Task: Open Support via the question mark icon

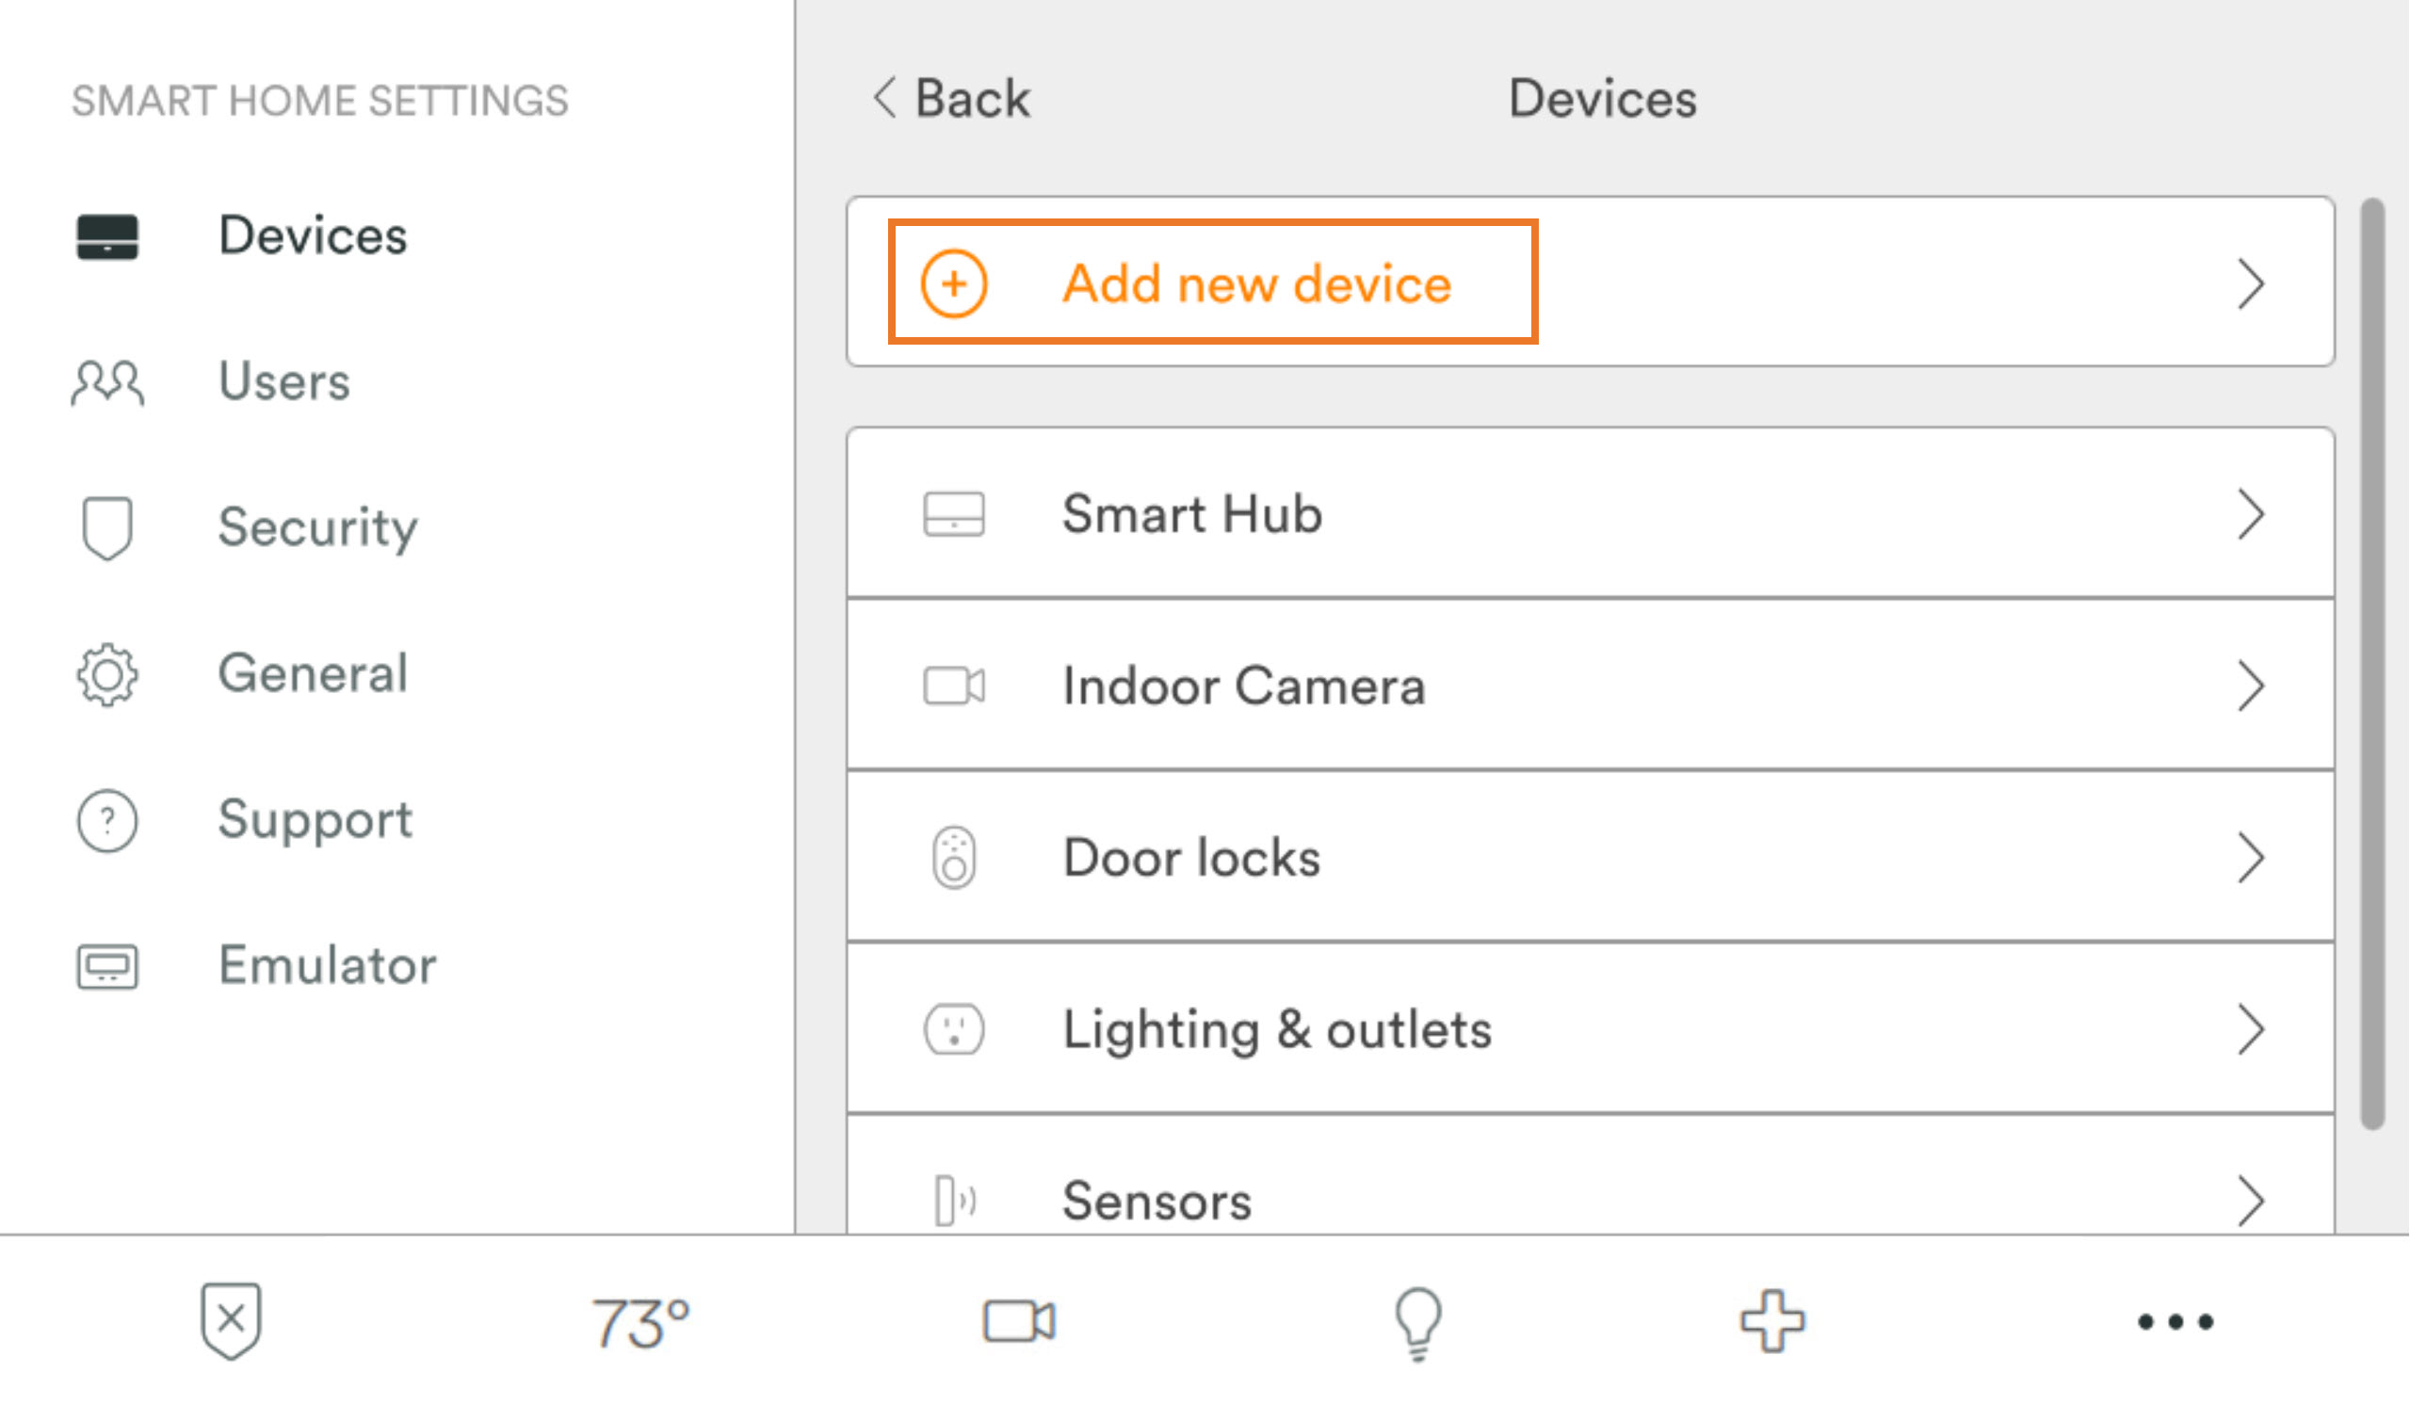Action: [x=106, y=820]
